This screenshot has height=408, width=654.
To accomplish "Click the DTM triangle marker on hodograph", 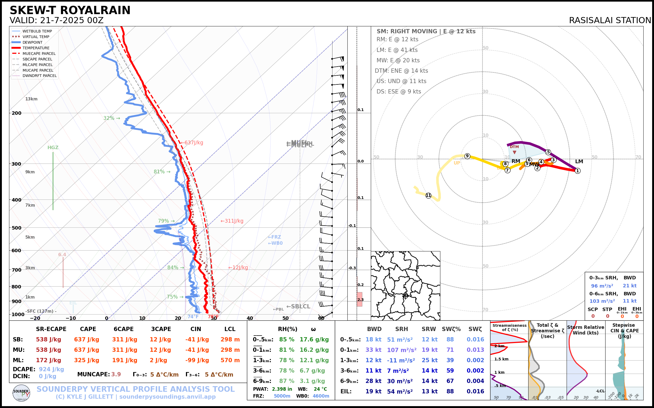I will 514,152.
